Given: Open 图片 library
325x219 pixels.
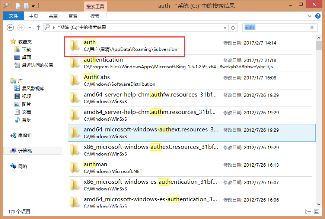Looking at the screenshot, I should (23, 104).
